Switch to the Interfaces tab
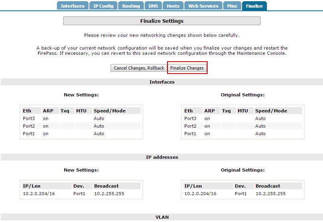The height and width of the screenshot is (222, 323). (x=73, y=6)
